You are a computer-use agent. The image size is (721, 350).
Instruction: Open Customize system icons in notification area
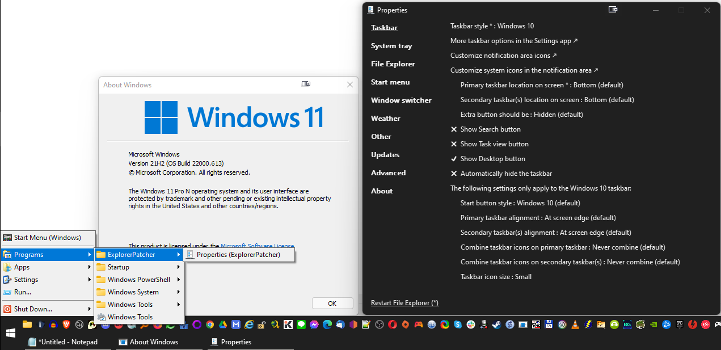point(524,70)
